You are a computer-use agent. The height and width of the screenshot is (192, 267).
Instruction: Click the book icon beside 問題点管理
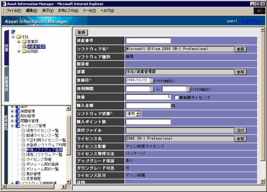pyautogui.click(x=18, y=120)
